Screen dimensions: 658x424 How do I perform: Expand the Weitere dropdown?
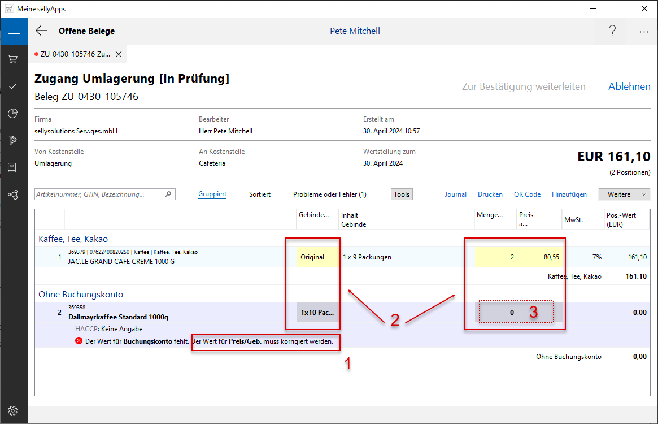(624, 194)
